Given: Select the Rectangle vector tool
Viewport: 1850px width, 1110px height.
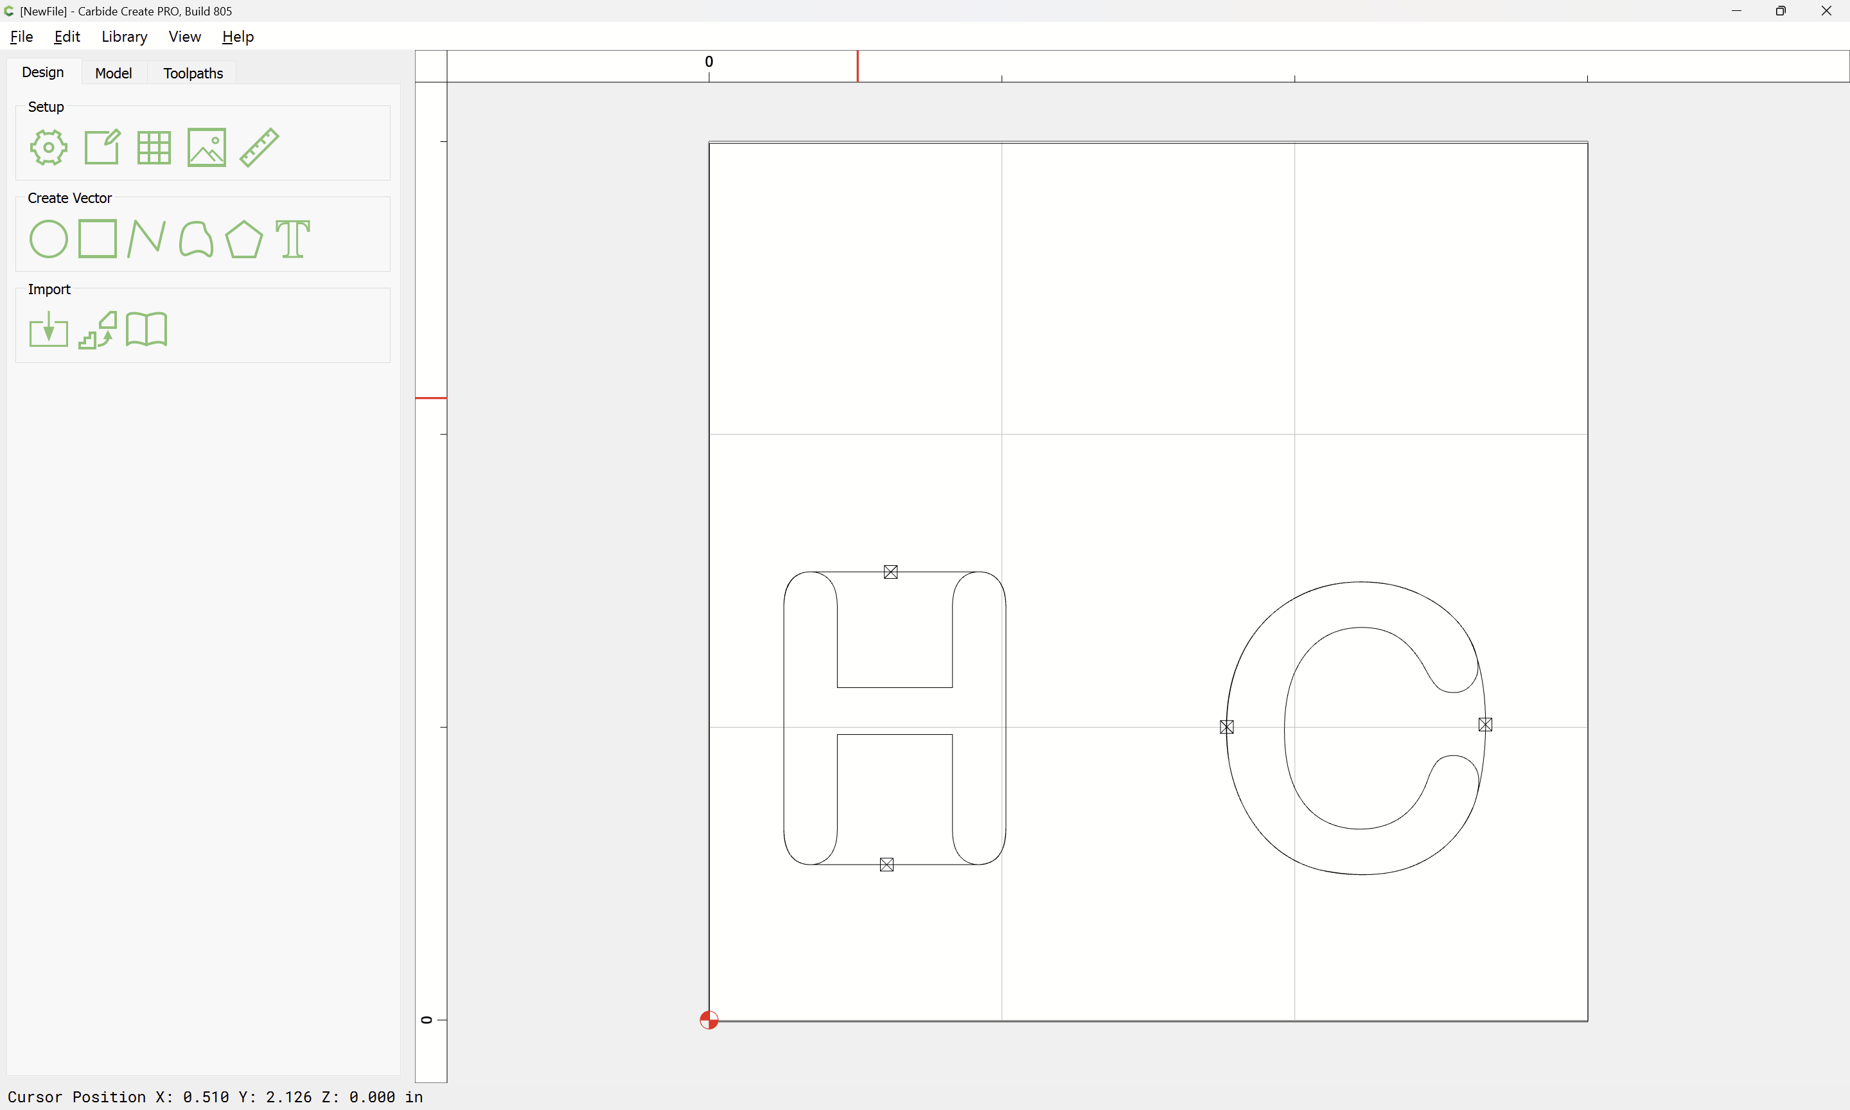Looking at the screenshot, I should tap(98, 238).
